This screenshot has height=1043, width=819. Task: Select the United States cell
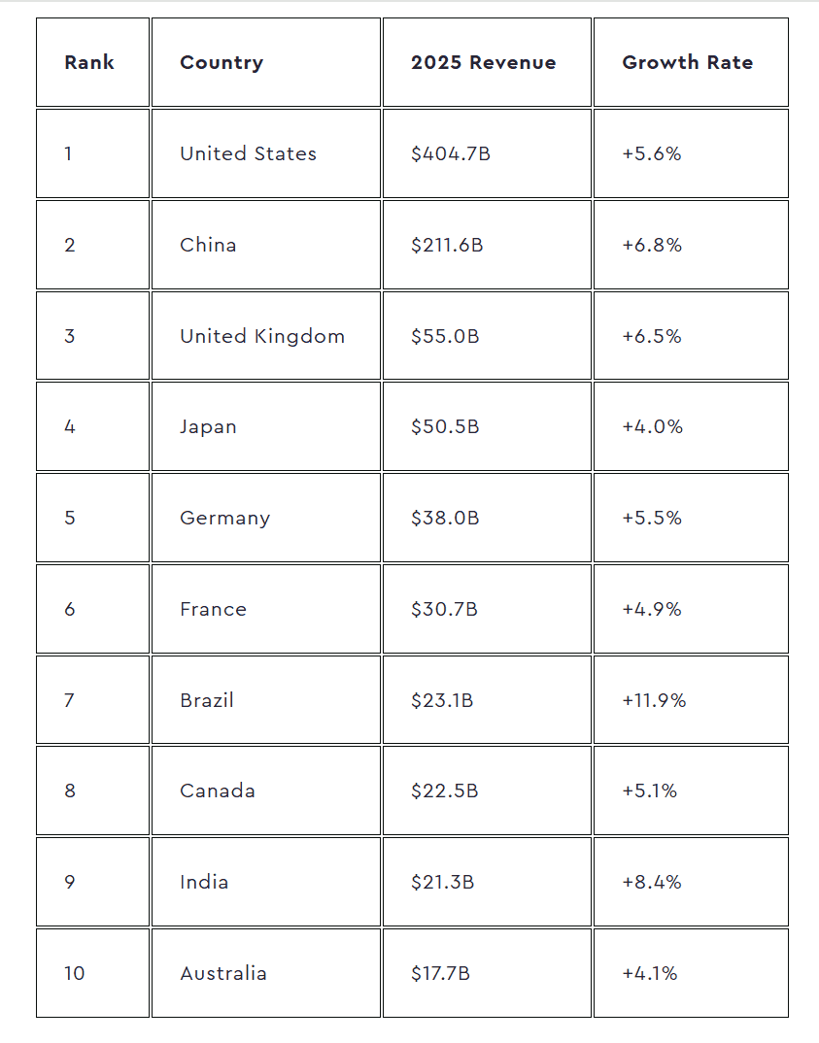click(x=248, y=153)
